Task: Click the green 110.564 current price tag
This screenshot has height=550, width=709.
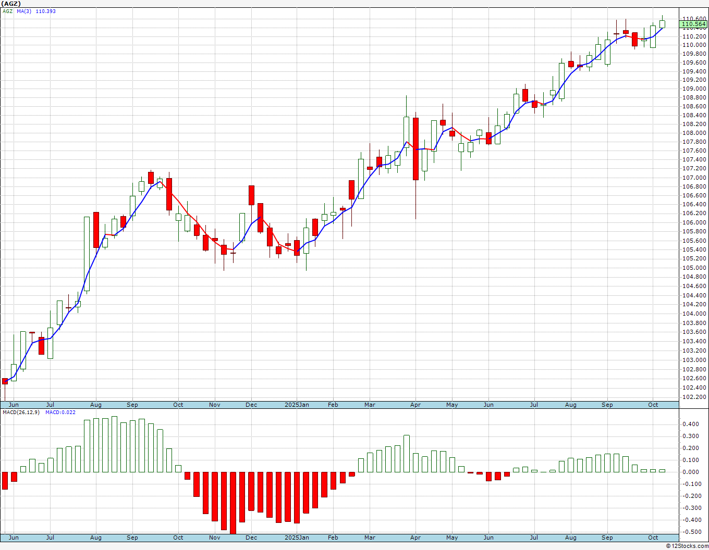Action: coord(694,24)
